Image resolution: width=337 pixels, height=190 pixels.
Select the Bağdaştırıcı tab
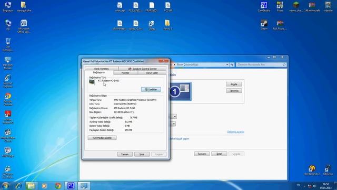(x=99, y=73)
